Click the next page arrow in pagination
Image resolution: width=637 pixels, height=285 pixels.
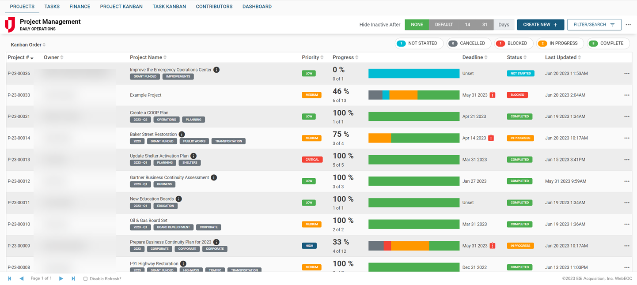tap(61, 278)
